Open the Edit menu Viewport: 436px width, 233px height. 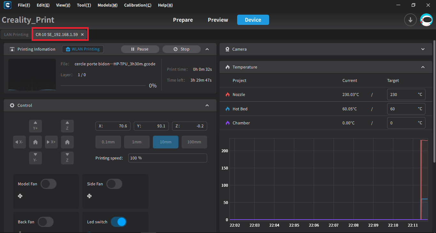[43, 5]
